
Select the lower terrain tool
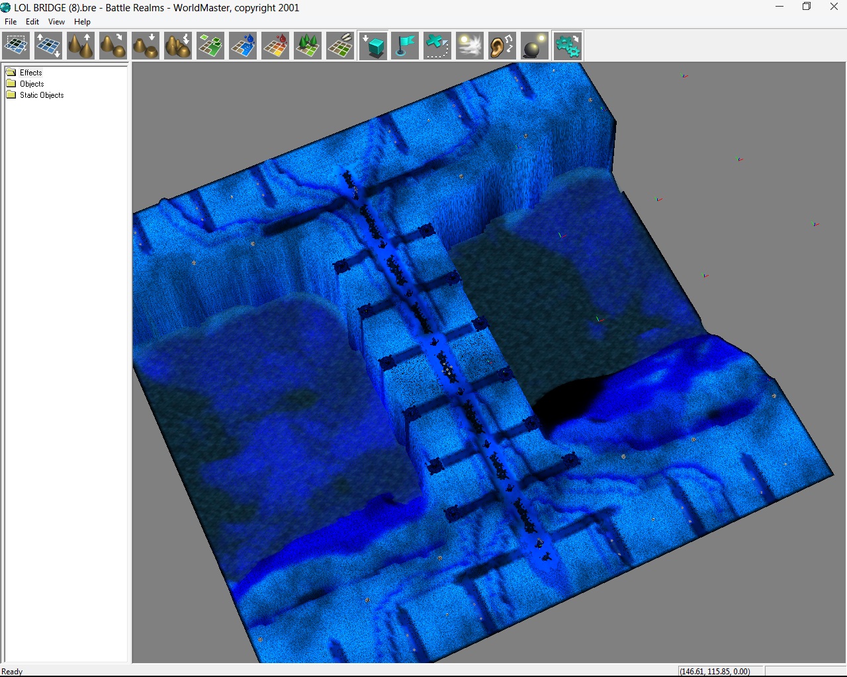pyautogui.click(x=146, y=46)
